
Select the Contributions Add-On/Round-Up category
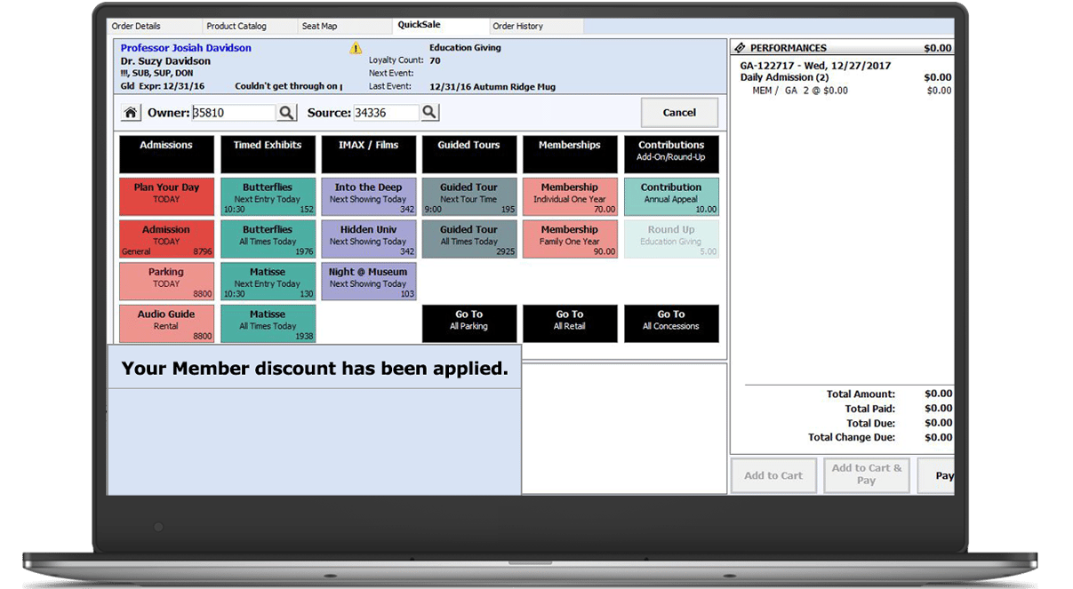pyautogui.click(x=671, y=153)
